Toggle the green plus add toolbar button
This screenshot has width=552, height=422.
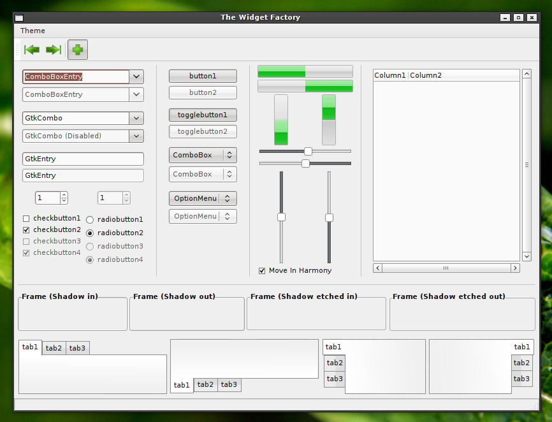click(x=78, y=50)
